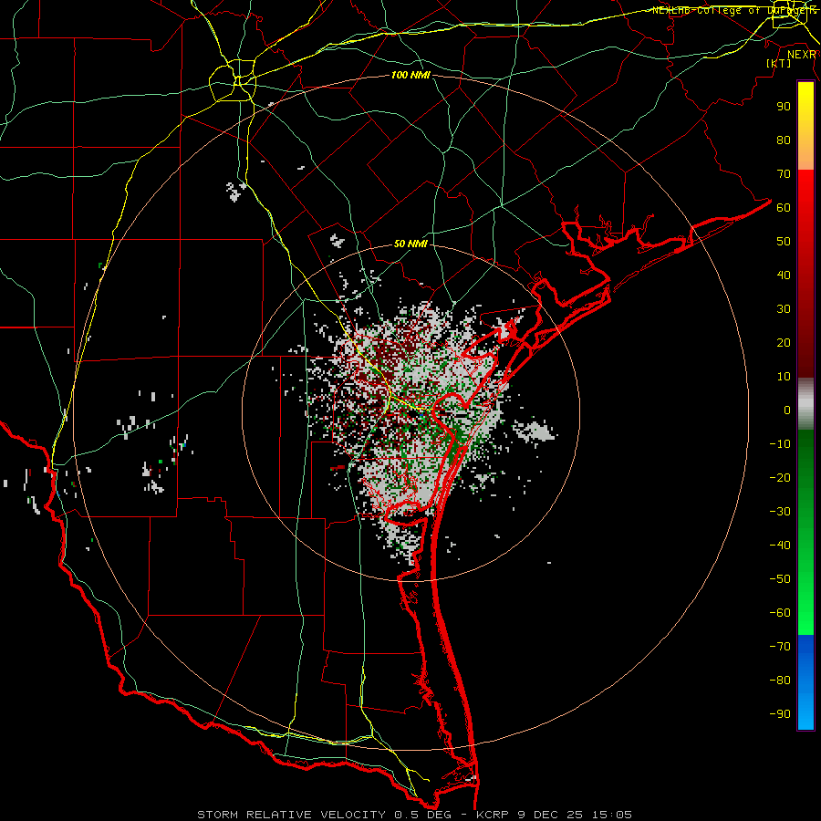The image size is (821, 821).
Task: Click the KCRP station identifier in the caption
Action: [494, 815]
